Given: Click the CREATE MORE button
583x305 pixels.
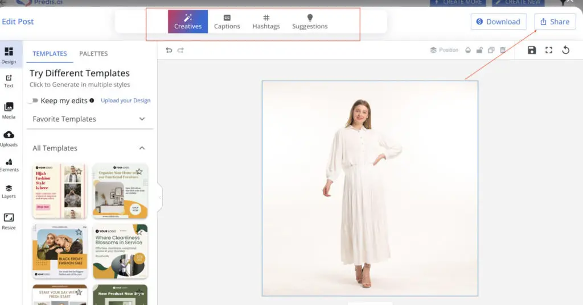Looking at the screenshot, I should (458, 3).
